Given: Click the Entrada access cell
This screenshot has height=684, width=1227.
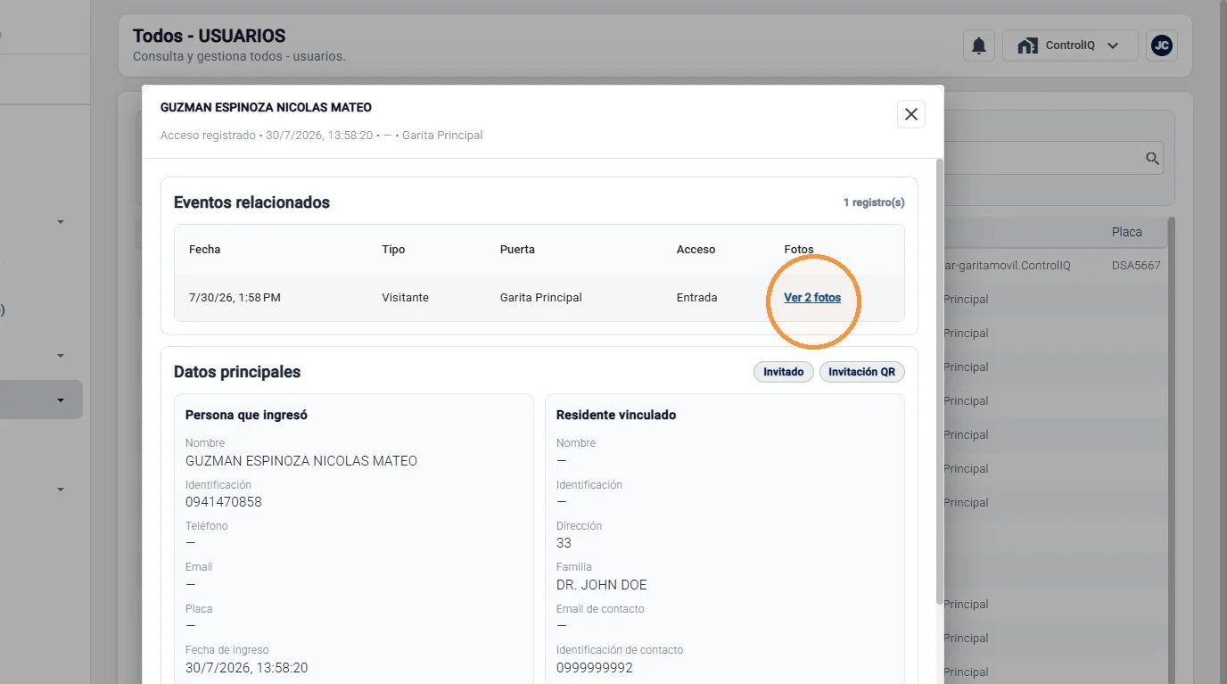Looking at the screenshot, I should 696,298.
